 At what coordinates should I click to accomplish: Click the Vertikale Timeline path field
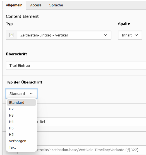click(x=91, y=150)
